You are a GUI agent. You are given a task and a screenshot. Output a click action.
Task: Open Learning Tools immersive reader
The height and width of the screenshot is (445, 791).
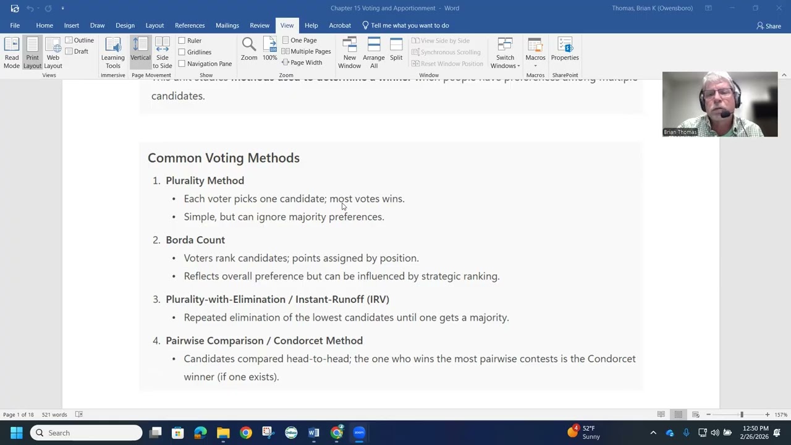(x=112, y=53)
